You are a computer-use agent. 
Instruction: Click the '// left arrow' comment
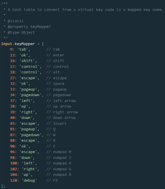[61, 101]
